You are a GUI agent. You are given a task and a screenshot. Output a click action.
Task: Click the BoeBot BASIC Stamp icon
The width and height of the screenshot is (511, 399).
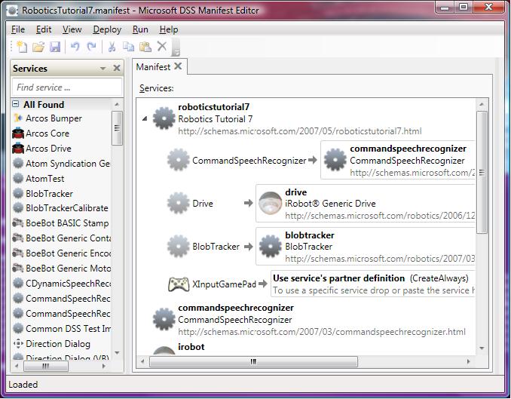click(18, 223)
